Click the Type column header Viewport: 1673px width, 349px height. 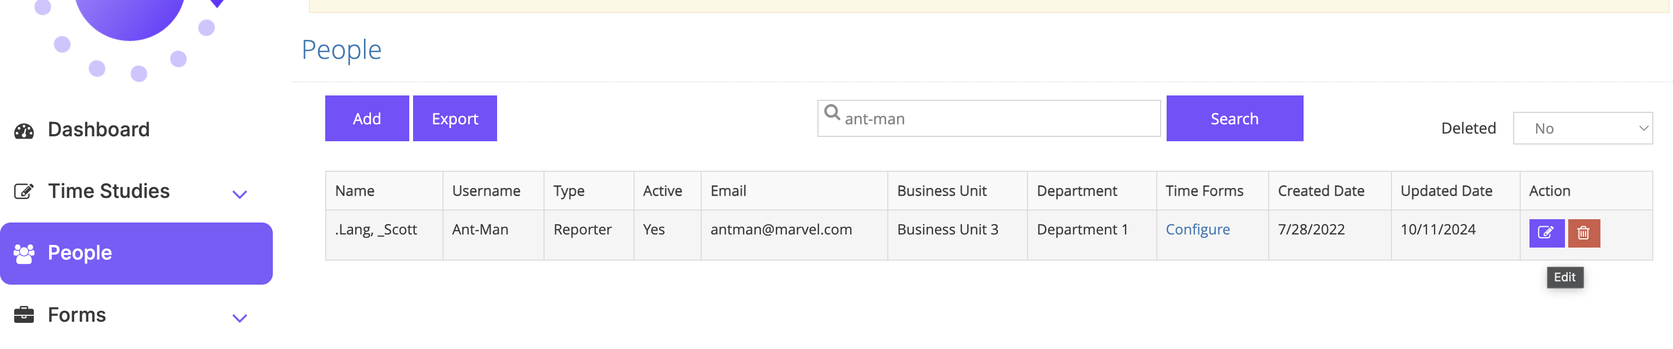[589, 191]
